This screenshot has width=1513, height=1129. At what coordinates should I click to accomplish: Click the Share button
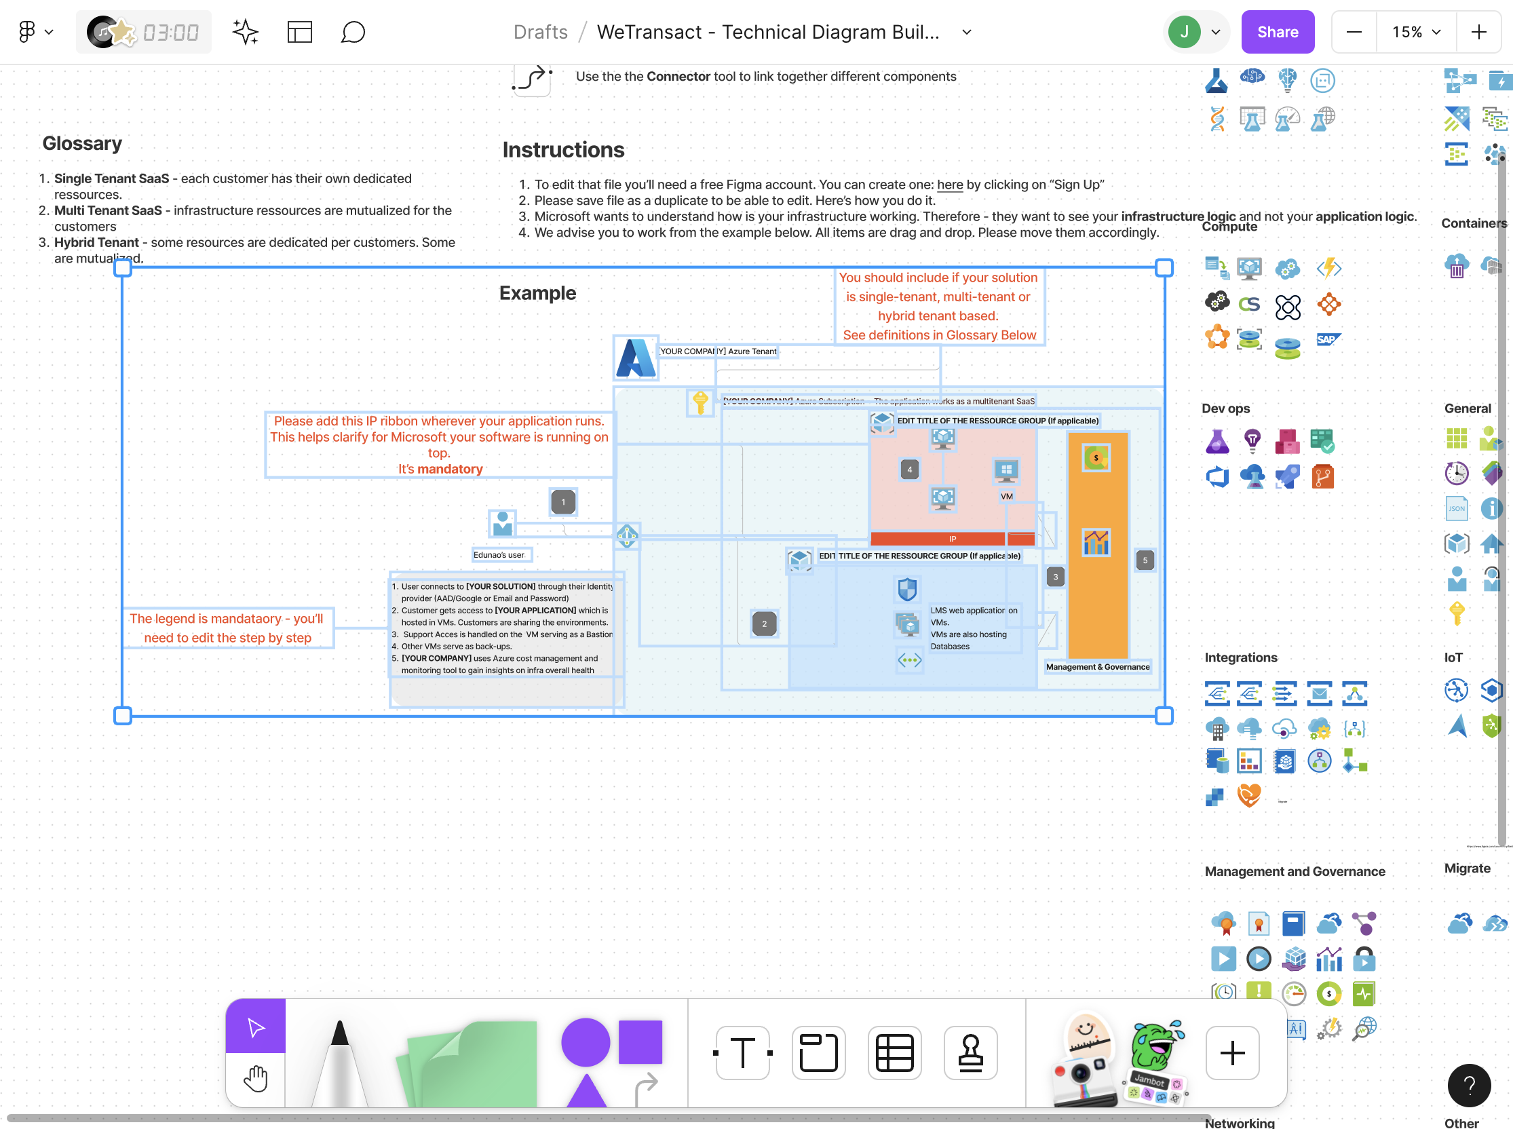click(1278, 32)
